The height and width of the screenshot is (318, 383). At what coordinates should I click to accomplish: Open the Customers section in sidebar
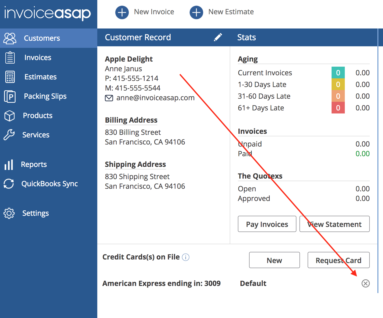[x=42, y=38]
